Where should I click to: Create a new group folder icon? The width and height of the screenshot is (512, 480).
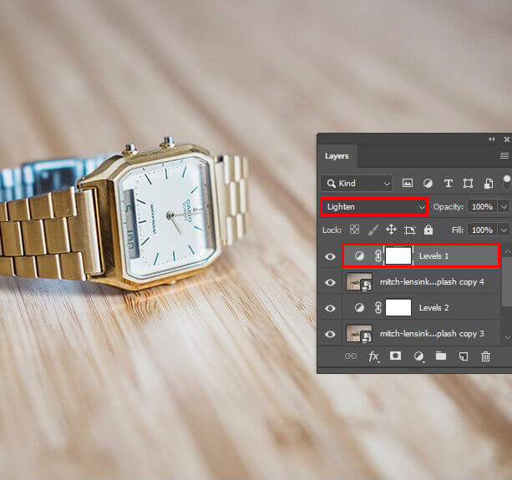[x=440, y=356]
